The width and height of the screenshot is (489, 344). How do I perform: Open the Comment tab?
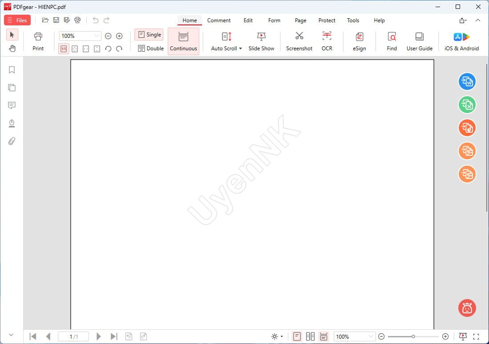click(219, 20)
